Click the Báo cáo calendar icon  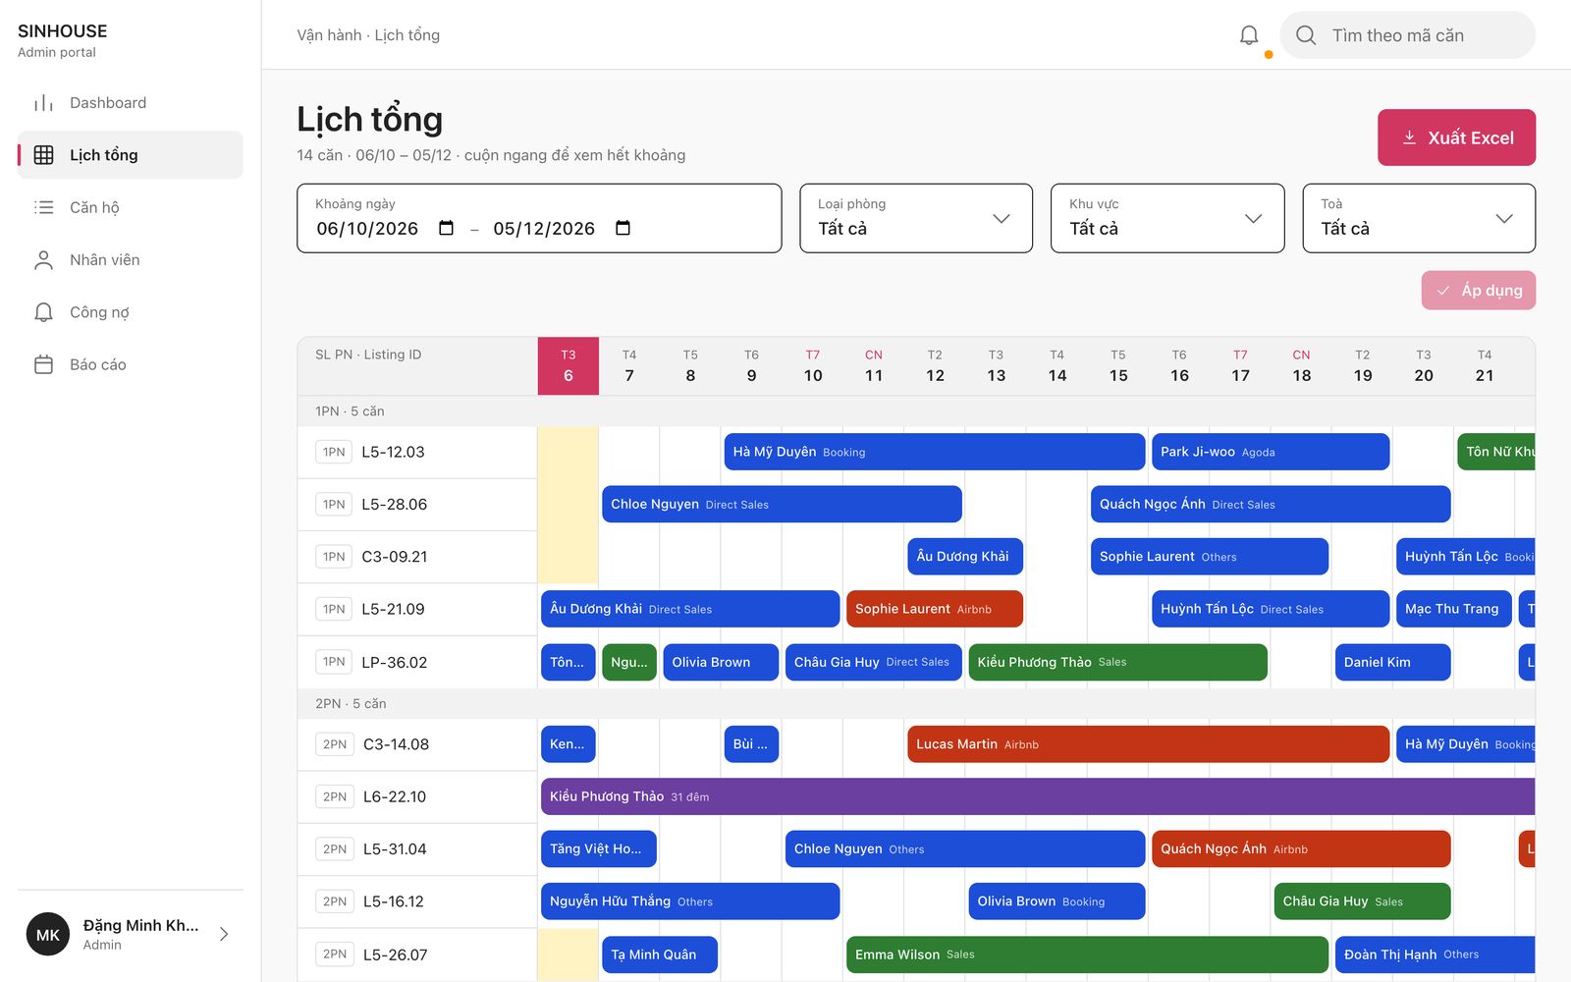tap(43, 364)
